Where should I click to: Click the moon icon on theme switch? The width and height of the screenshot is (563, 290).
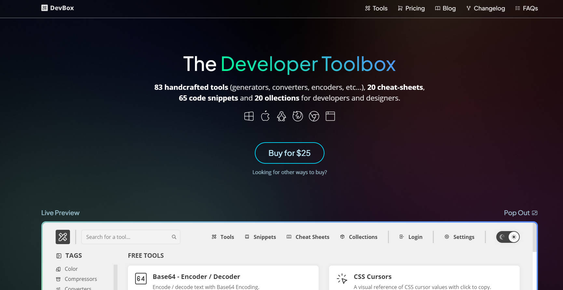(x=502, y=237)
